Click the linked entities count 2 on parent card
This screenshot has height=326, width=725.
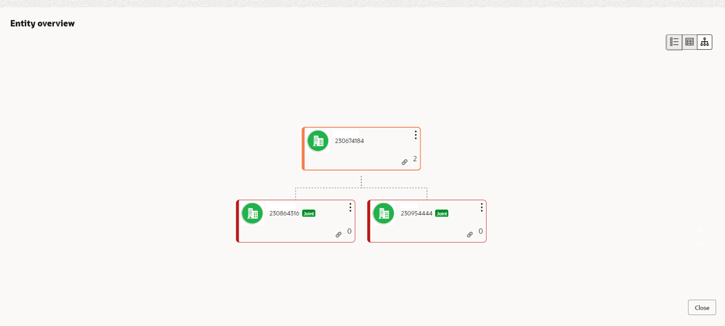coord(414,159)
